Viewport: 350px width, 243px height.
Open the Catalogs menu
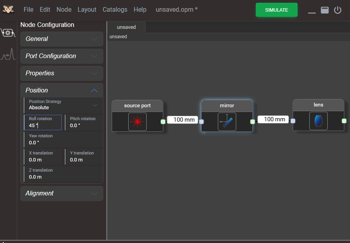(x=115, y=10)
